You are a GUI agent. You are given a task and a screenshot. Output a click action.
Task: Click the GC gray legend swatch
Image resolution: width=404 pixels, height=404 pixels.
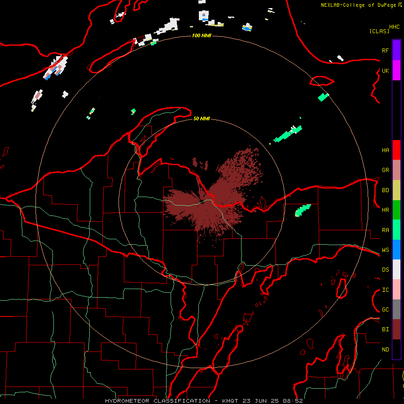(396, 309)
